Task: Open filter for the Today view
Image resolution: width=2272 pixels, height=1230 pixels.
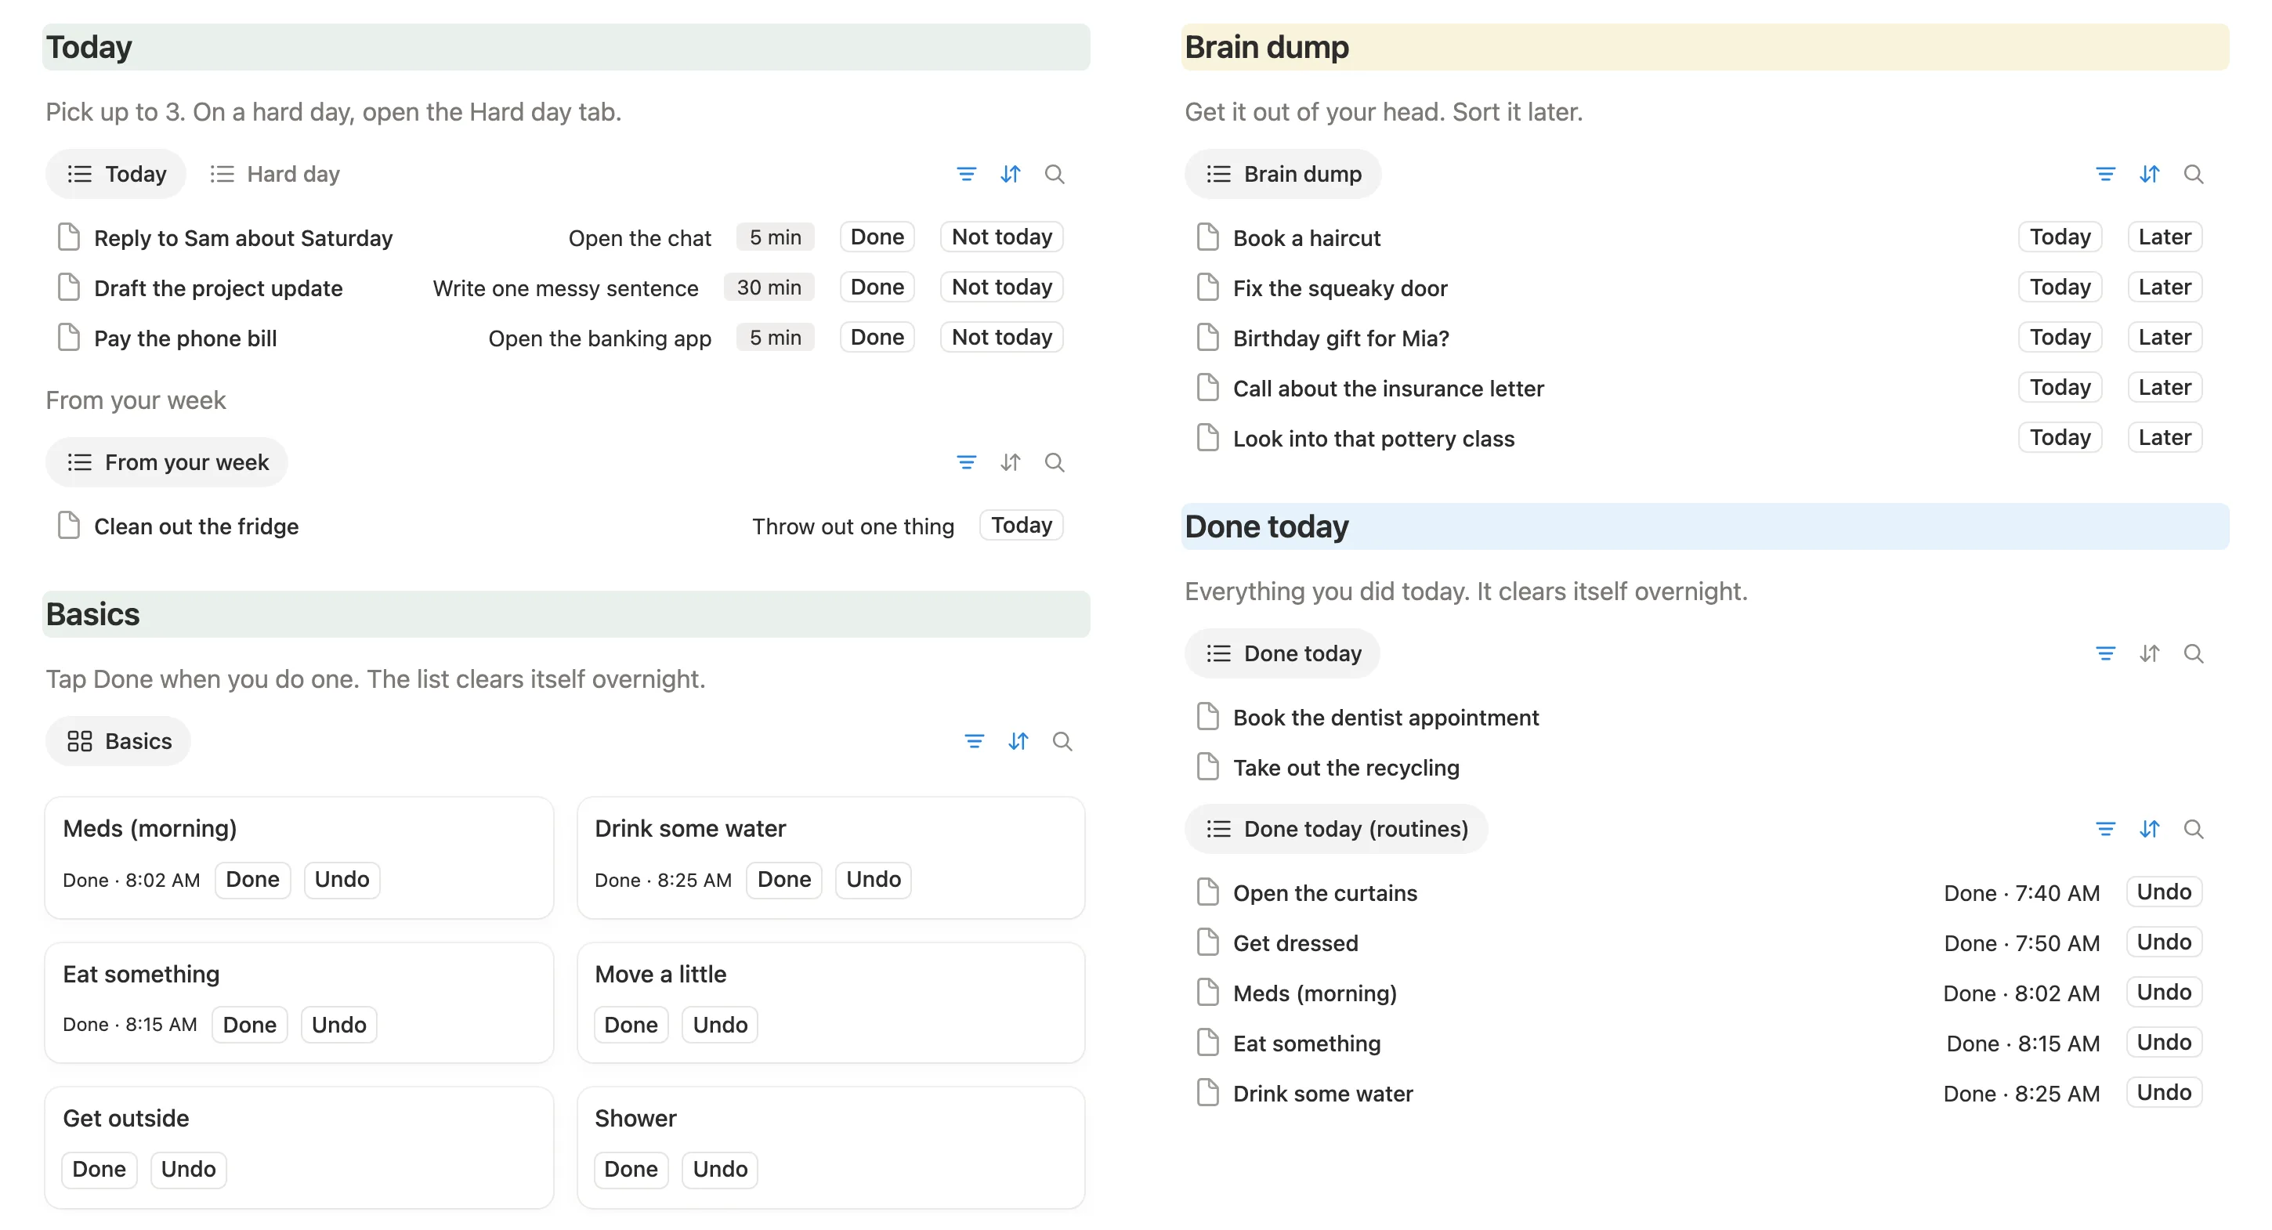Action: 966,174
